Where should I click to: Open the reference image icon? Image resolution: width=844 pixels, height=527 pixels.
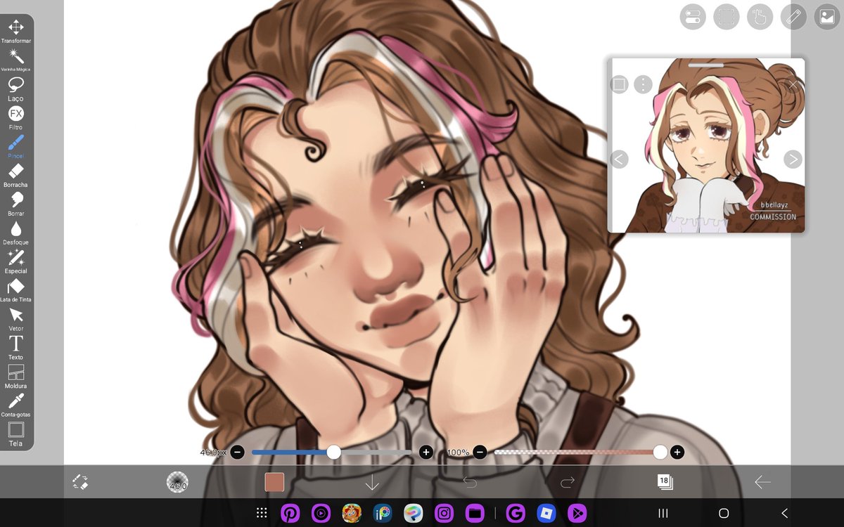click(828, 17)
